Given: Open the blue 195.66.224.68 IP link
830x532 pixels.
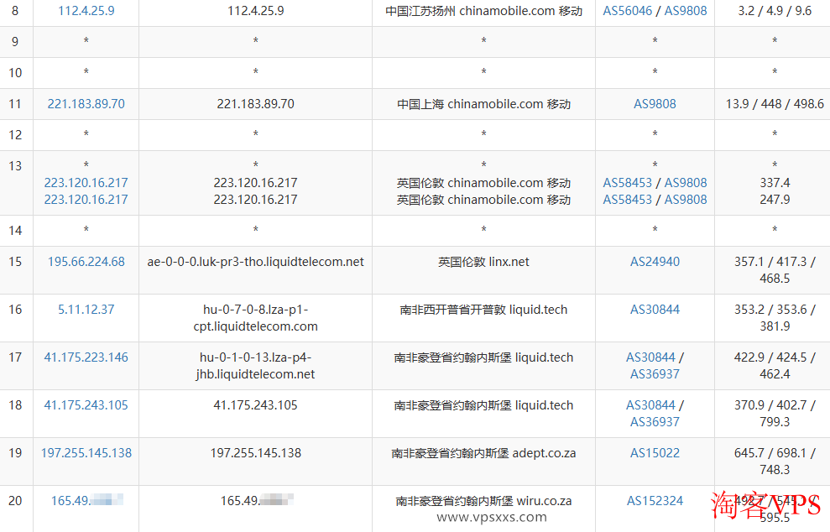Looking at the screenshot, I should coord(86,262).
